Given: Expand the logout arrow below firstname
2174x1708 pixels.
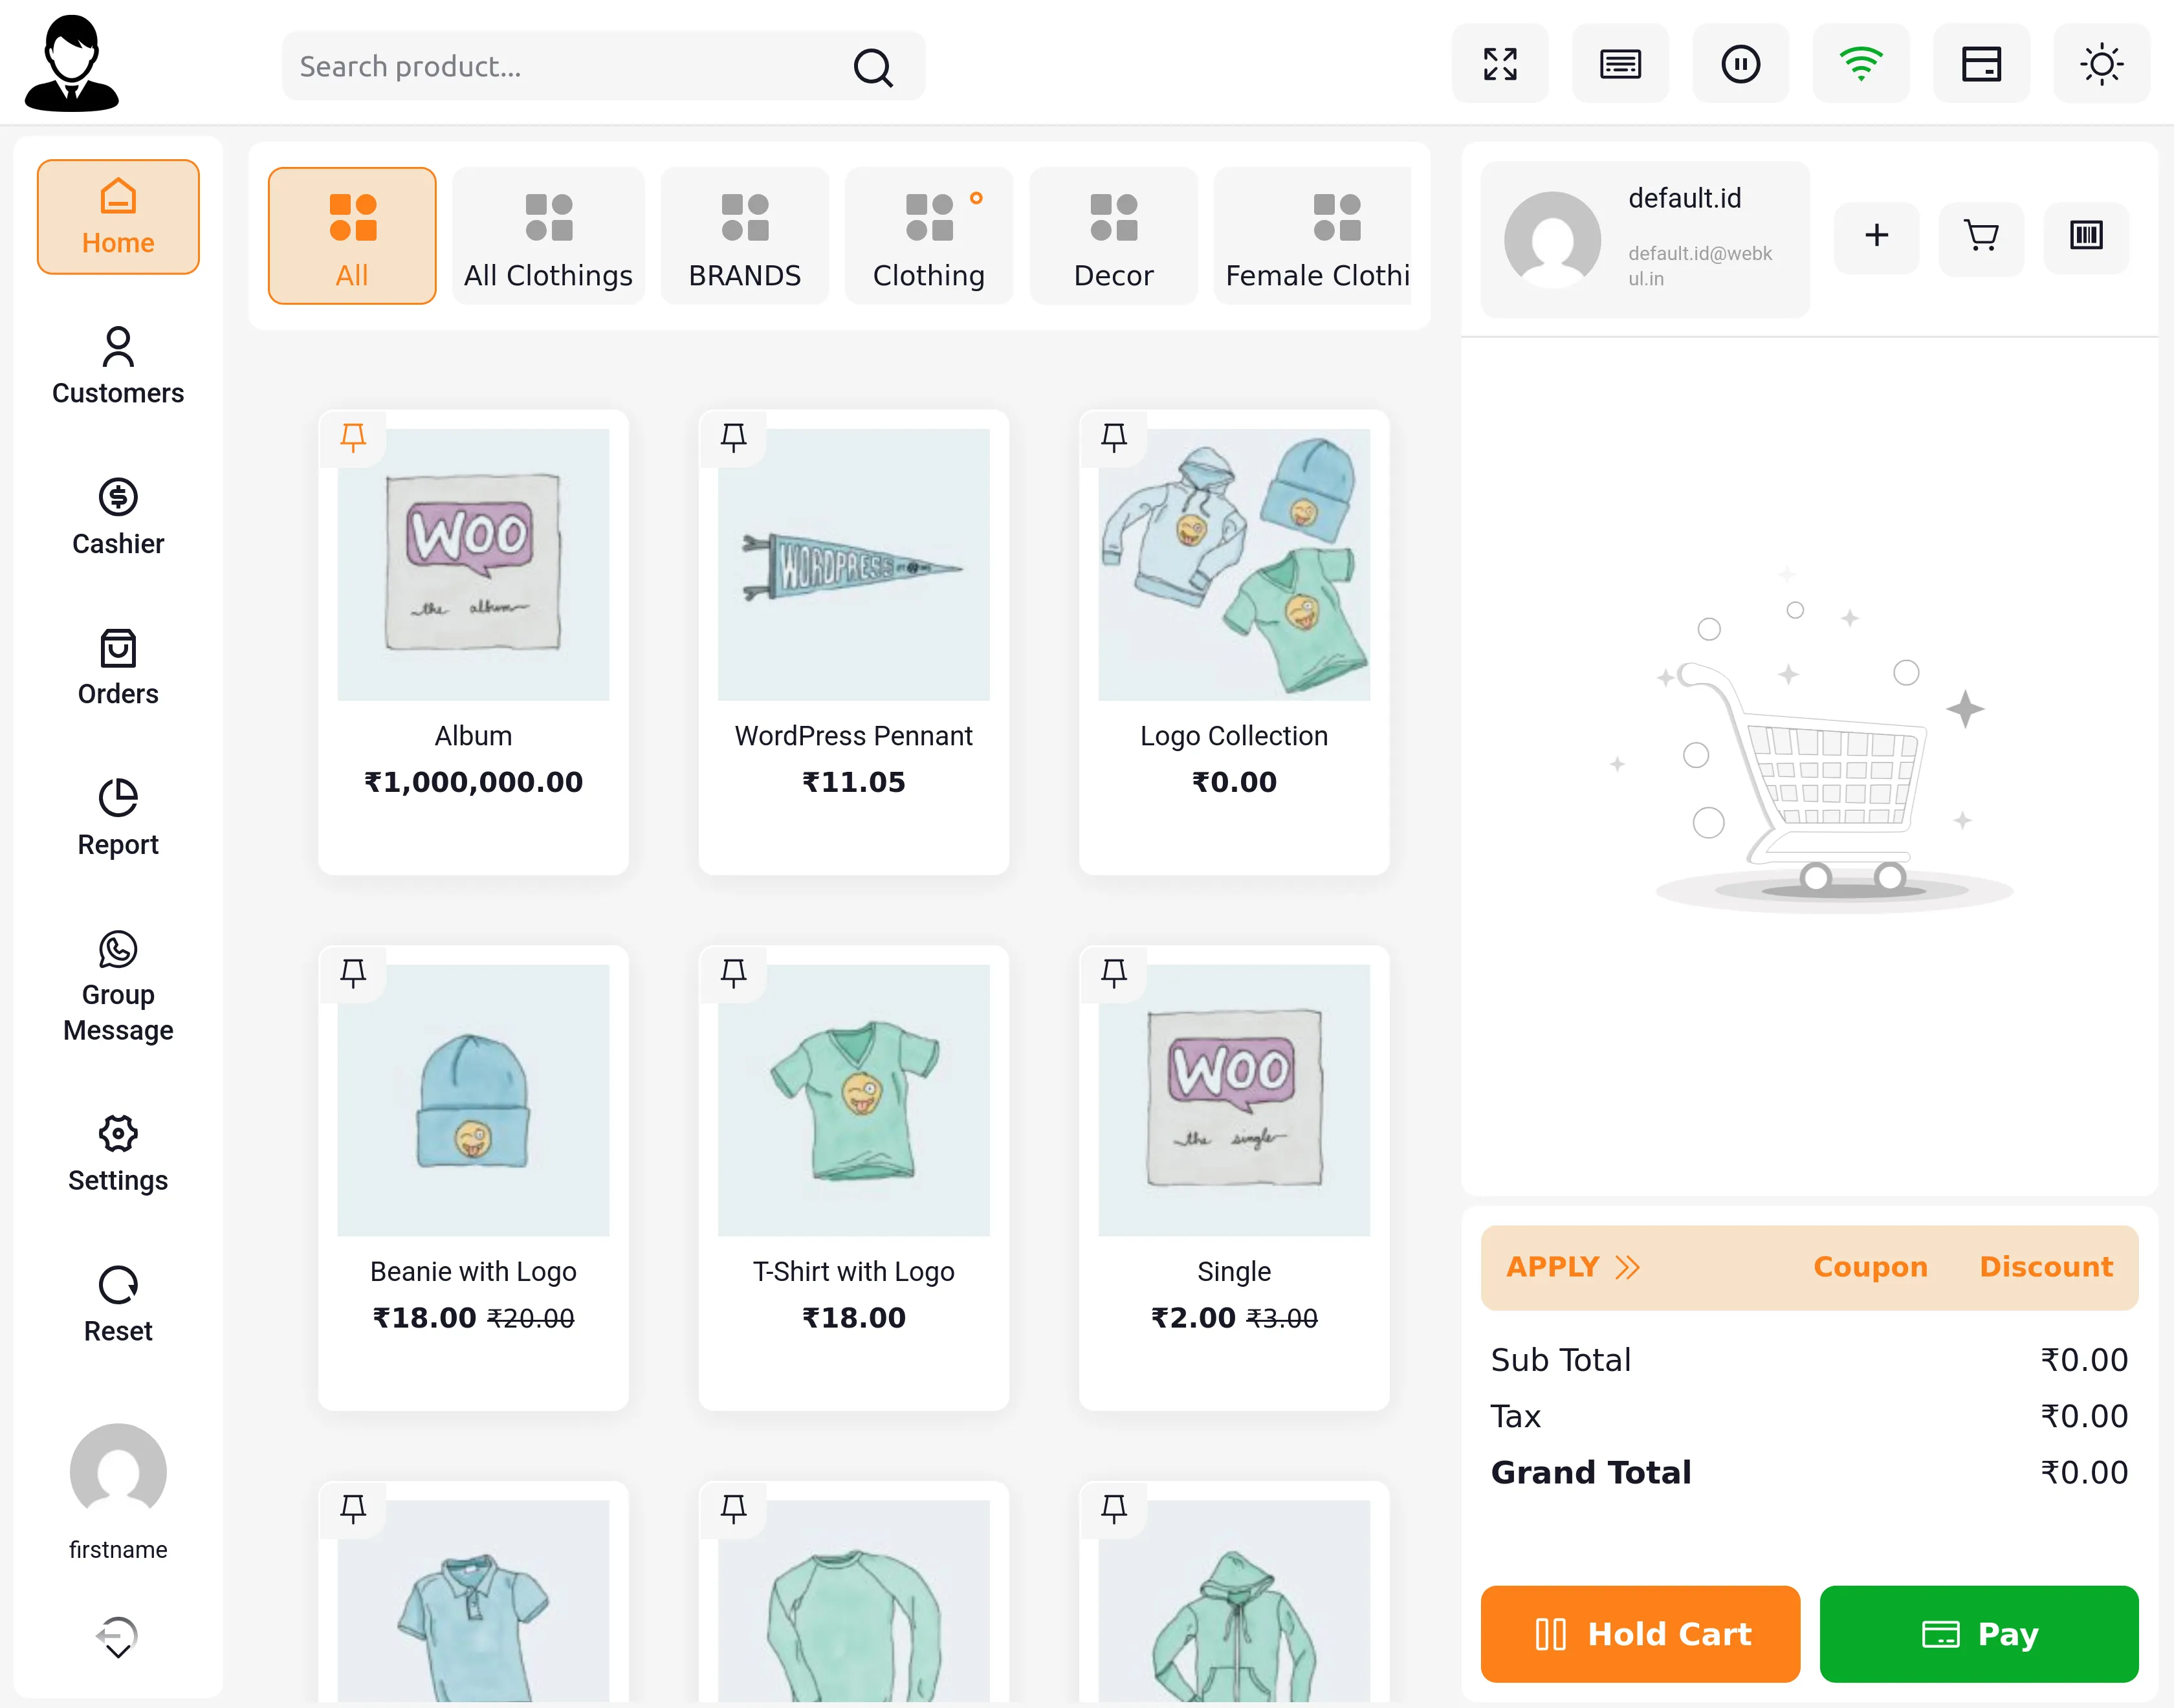Looking at the screenshot, I should coord(118,1637).
